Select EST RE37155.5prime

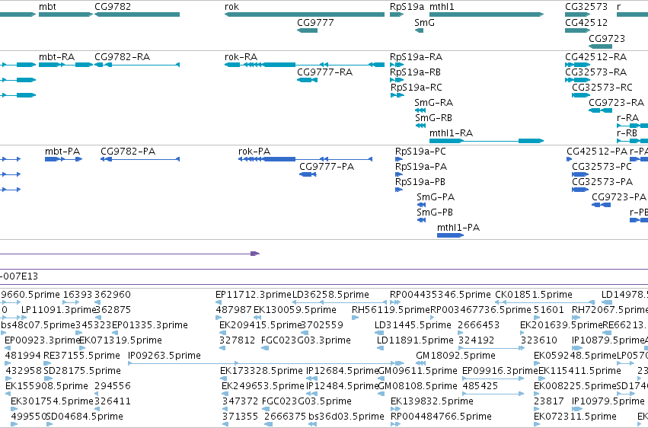pos(81,356)
